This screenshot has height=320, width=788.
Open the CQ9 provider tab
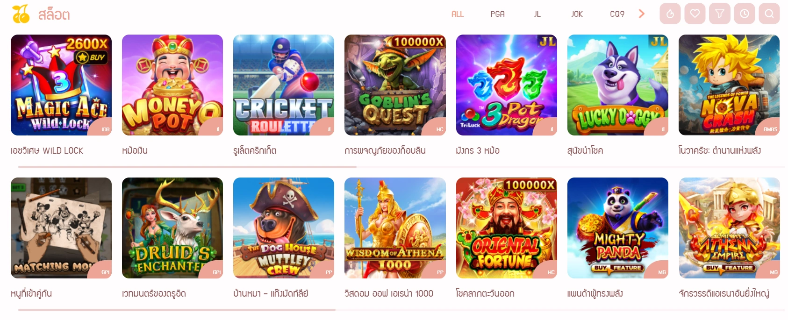[x=617, y=14]
